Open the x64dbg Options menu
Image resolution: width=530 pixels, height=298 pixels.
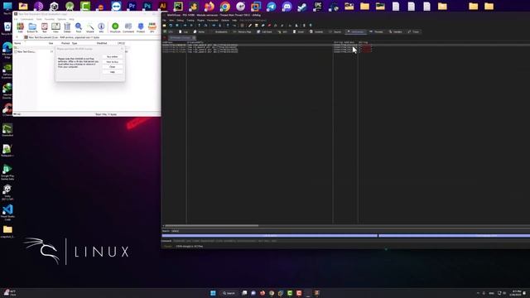point(225,20)
